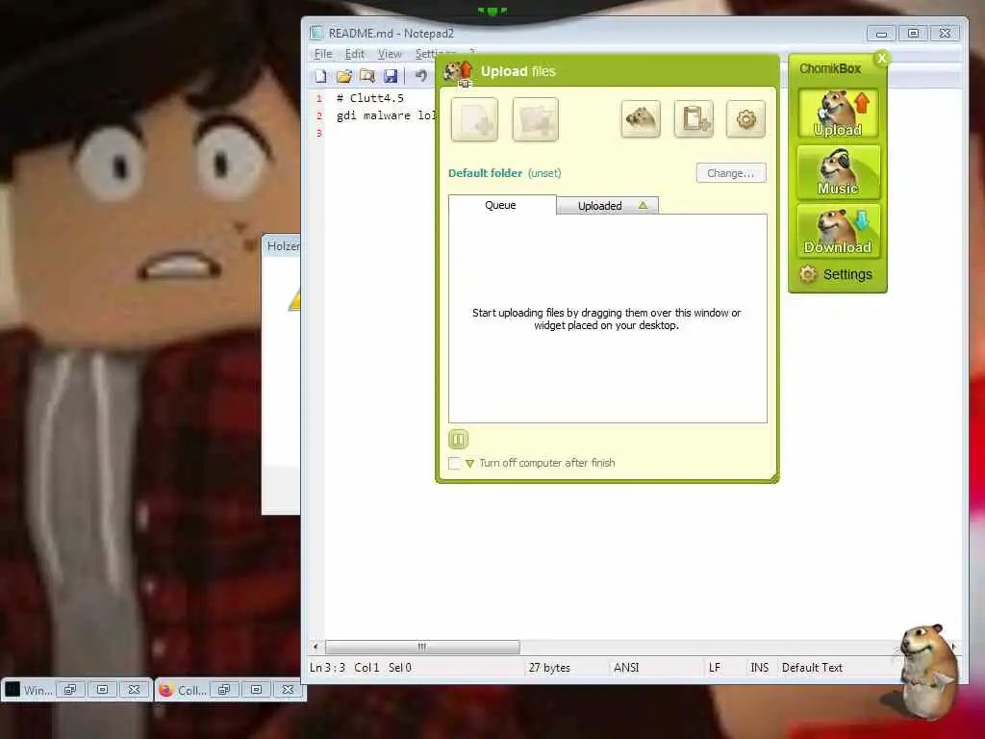Close the ChomikBox widget with the green X
Viewport: 985px width, 739px height.
coord(882,59)
